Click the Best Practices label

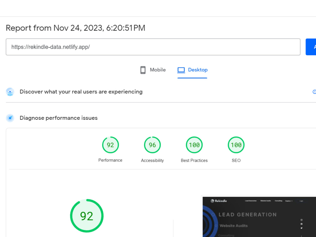coord(194,161)
